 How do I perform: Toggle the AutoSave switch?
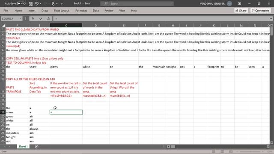point(21,3)
